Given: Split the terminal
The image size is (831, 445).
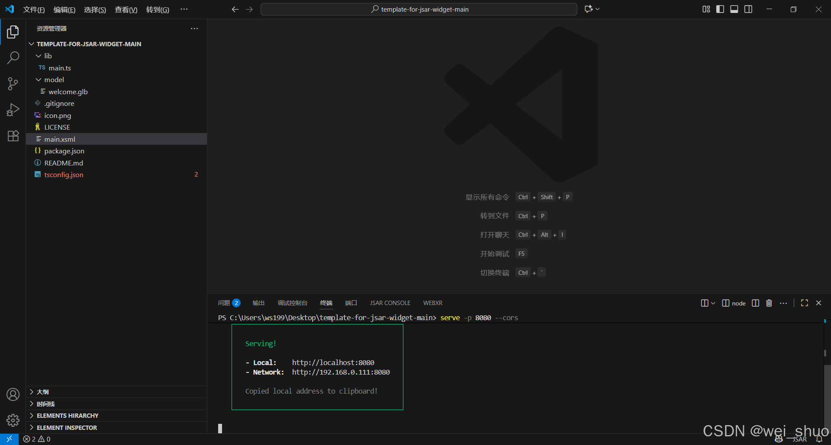Looking at the screenshot, I should (x=756, y=303).
